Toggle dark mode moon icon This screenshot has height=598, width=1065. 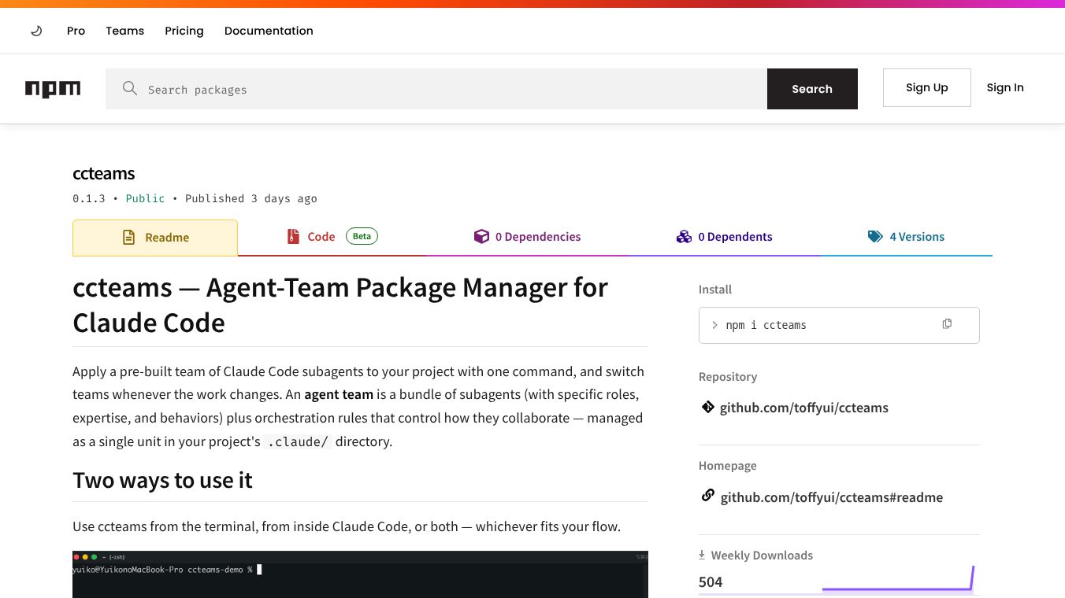(x=36, y=31)
